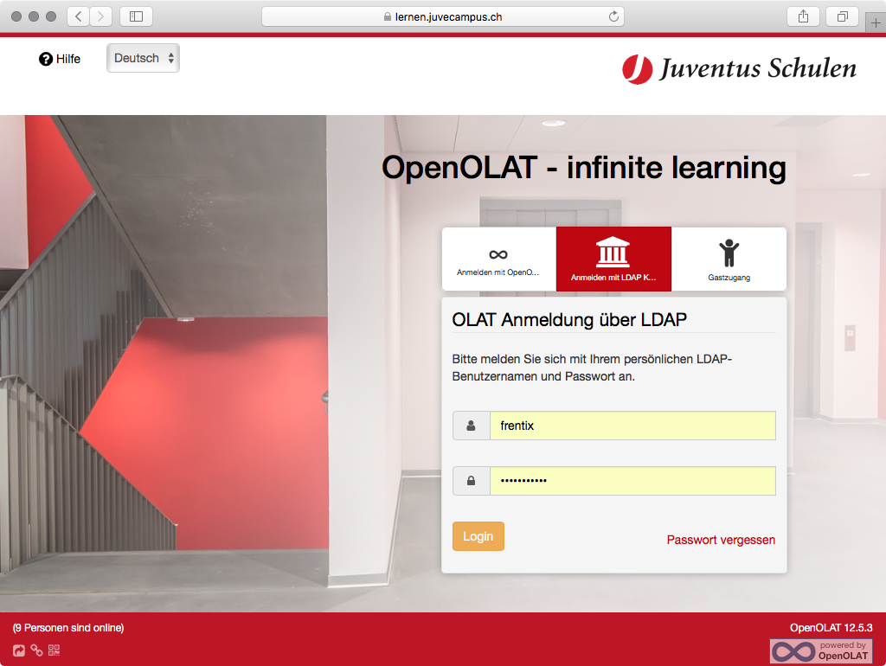Click the footer share icon

pyautogui.click(x=19, y=650)
